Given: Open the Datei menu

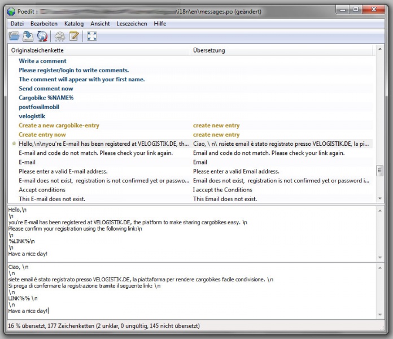Looking at the screenshot, I should pyautogui.click(x=17, y=24).
